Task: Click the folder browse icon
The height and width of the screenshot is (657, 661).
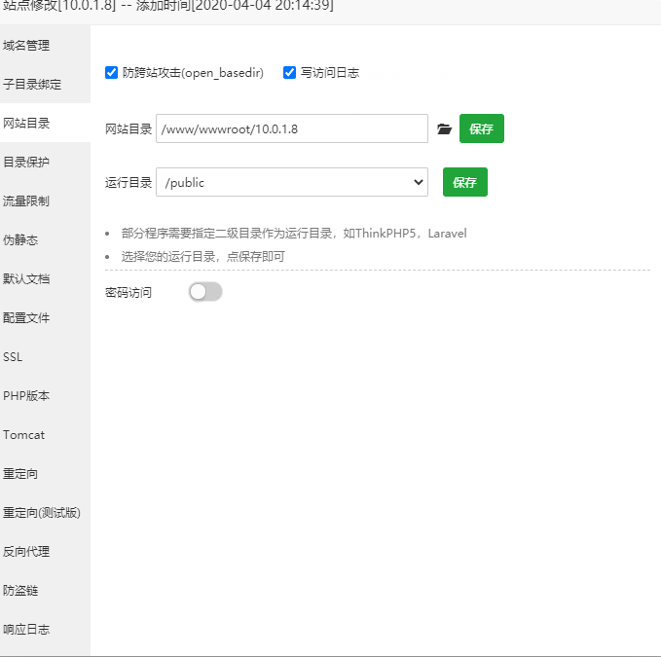Action: coord(444,128)
